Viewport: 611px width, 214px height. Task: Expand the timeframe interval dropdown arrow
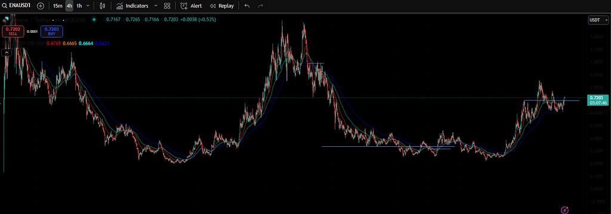88,6
